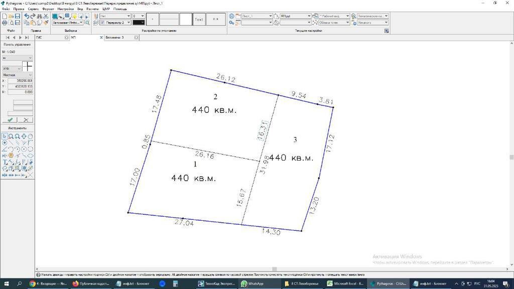Save the drawing with the floppy icon
514x289 pixels.
(x=18, y=16)
